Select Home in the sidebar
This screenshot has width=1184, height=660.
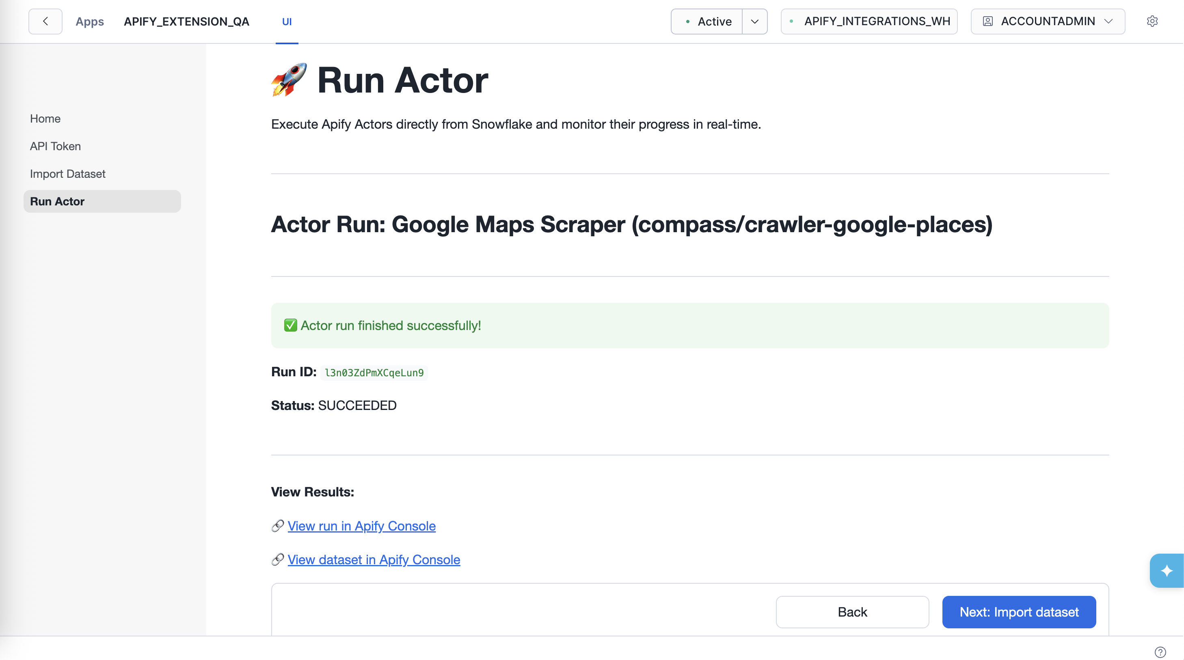45,118
